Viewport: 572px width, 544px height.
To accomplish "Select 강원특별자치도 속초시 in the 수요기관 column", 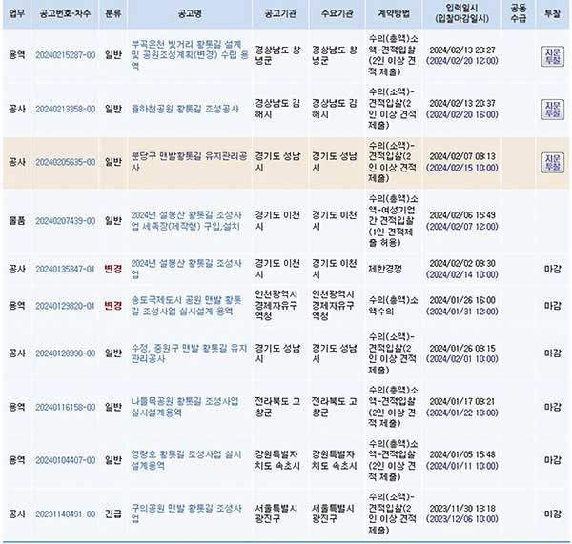I will click(x=335, y=460).
